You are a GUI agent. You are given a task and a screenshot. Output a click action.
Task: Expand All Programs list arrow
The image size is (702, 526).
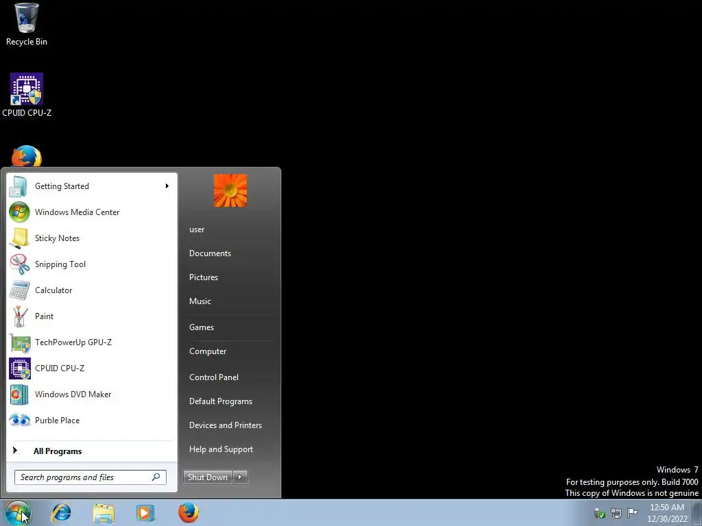point(15,451)
